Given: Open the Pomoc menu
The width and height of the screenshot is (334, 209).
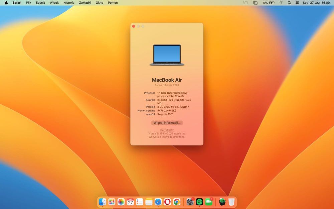Looking at the screenshot, I should point(113,3).
